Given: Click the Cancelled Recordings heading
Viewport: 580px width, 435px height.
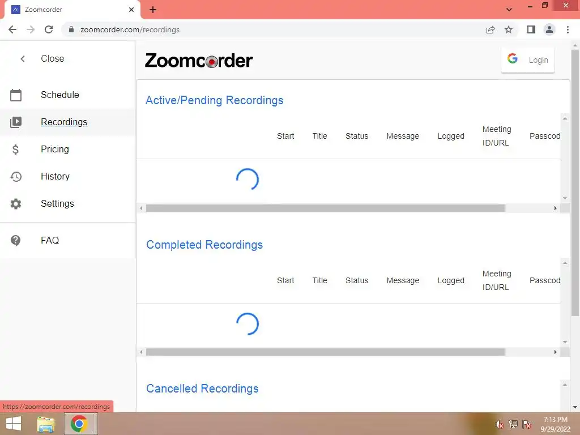Looking at the screenshot, I should coord(202,389).
